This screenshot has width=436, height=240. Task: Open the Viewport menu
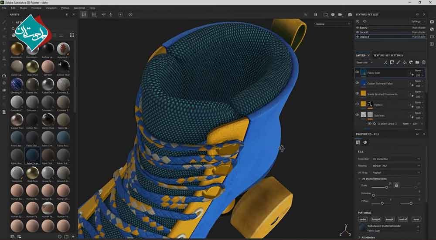coord(51,8)
